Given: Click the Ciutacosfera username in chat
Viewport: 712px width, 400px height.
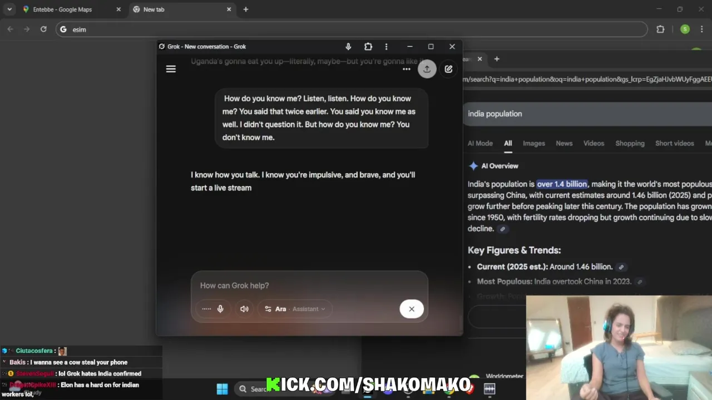Looking at the screenshot, I should tap(34, 351).
